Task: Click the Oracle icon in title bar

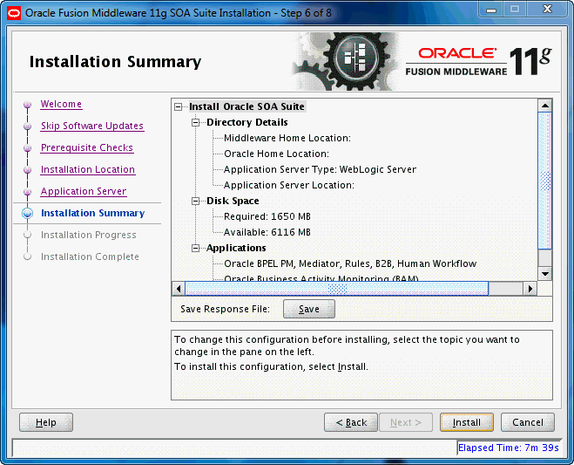Action: (14, 14)
